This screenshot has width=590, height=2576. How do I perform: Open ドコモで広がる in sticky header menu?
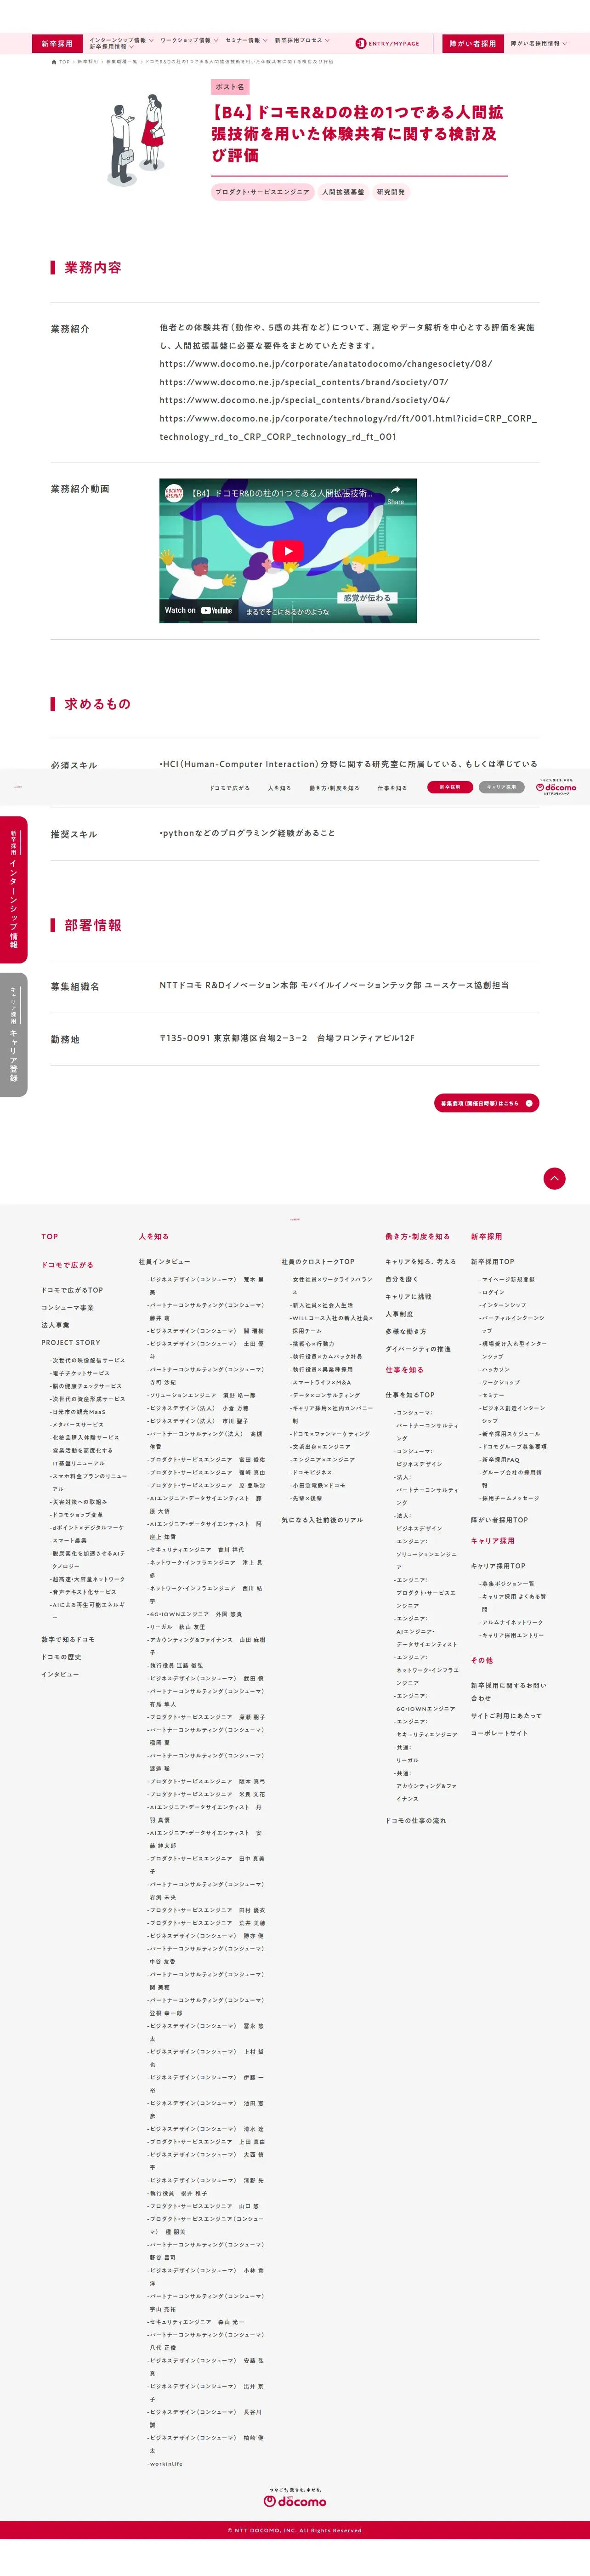pos(230,788)
